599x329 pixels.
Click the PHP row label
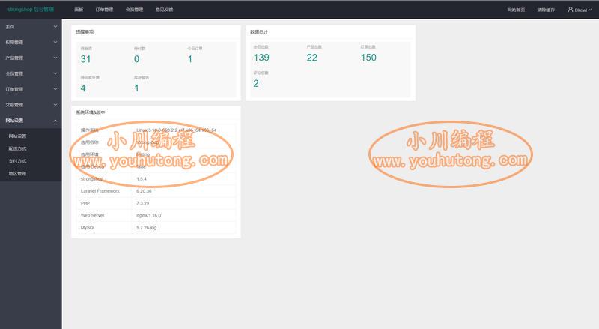85,203
